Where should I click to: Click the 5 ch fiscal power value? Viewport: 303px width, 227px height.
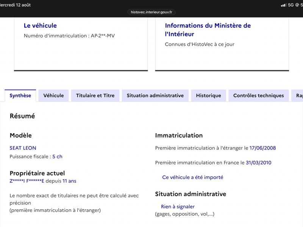(x=58, y=157)
